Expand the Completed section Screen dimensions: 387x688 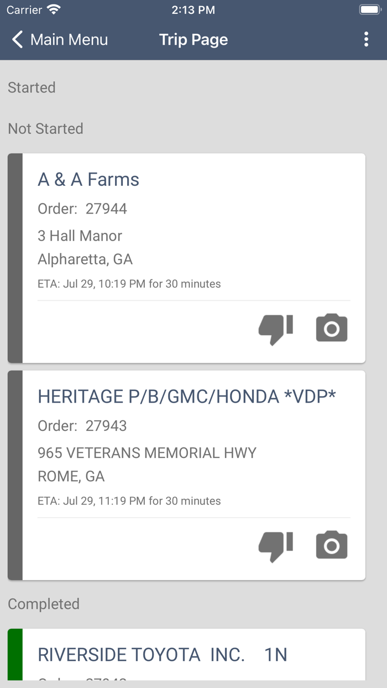click(x=44, y=604)
